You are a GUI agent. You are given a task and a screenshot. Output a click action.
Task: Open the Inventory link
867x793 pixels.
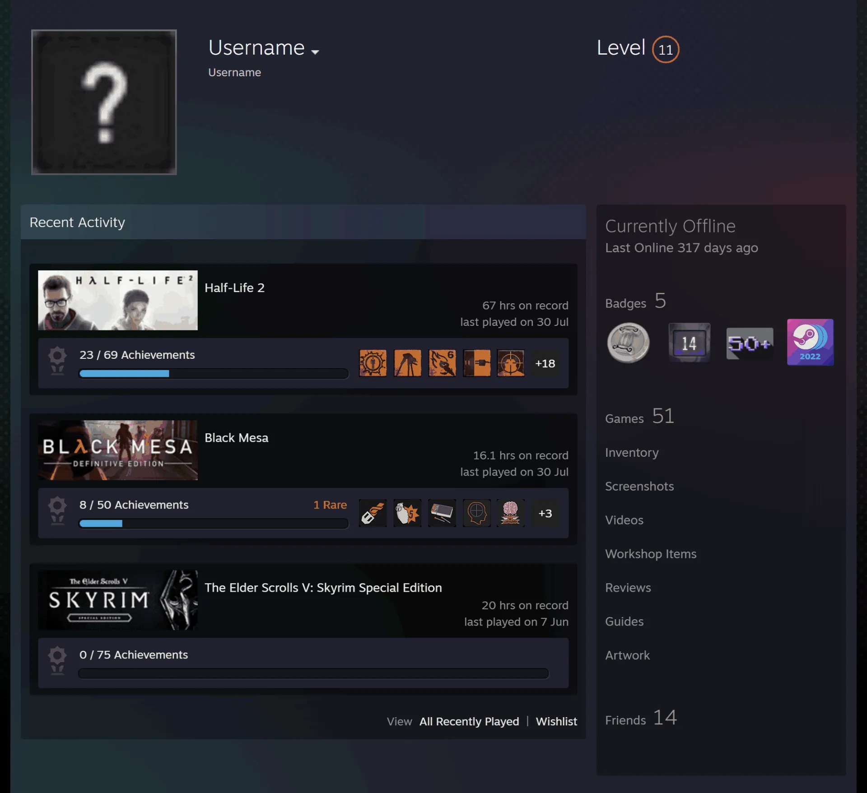[x=632, y=452]
